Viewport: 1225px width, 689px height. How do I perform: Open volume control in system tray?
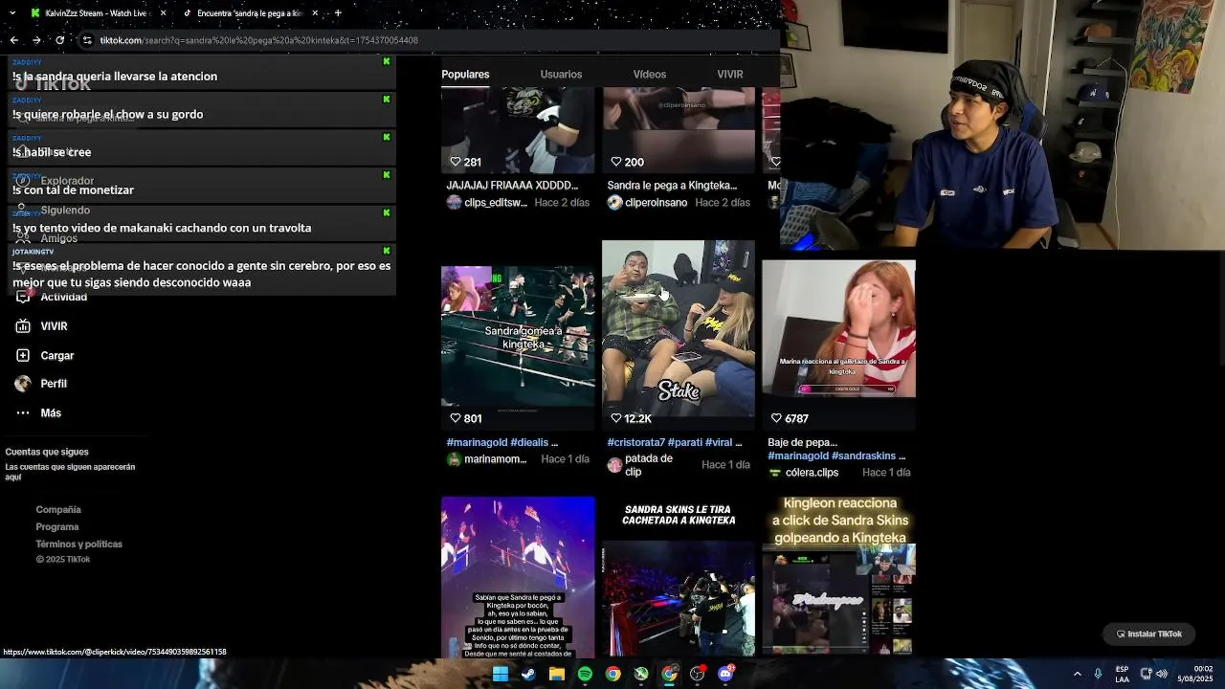1162,674
